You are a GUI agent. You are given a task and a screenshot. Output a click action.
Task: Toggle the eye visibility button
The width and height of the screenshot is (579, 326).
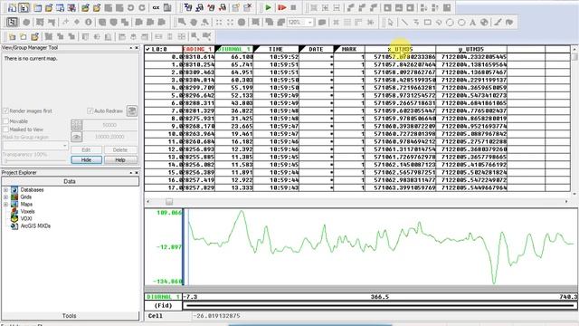point(76,137)
